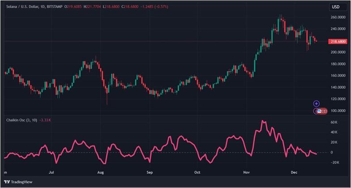351x188 pixels.
Task: Click the Dec label on time axis
Action: click(294, 172)
